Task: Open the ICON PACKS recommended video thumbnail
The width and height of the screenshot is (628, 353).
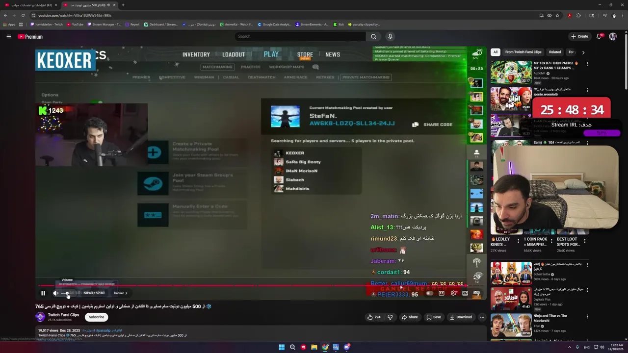Action: (x=511, y=72)
